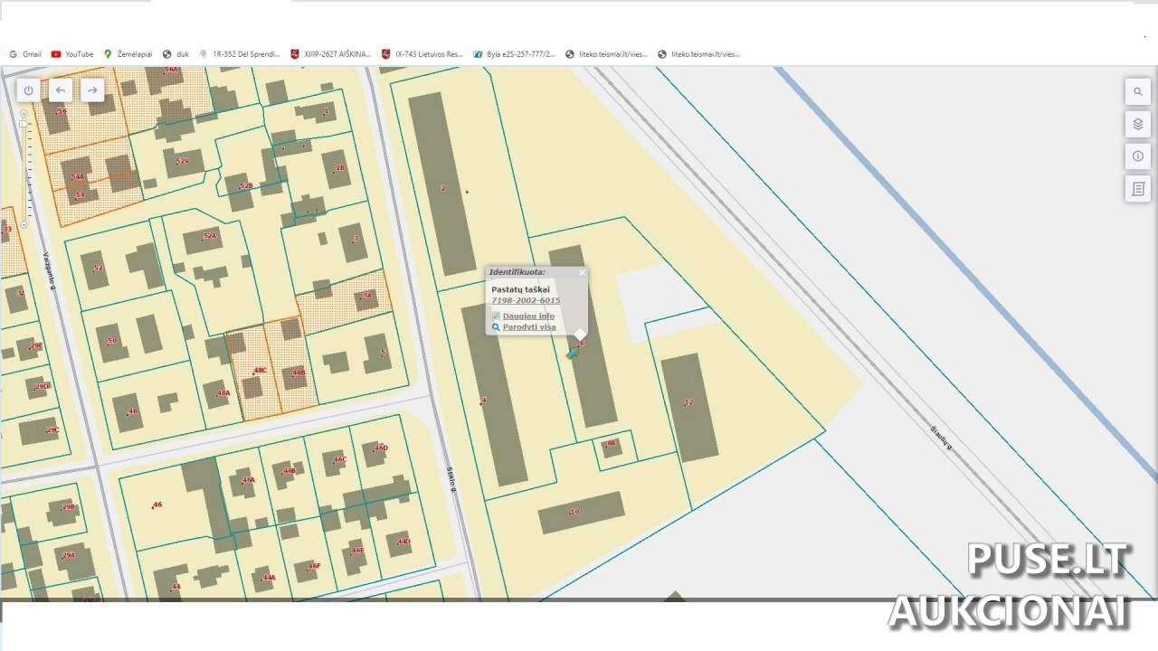Click building label 46D on map

381,448
